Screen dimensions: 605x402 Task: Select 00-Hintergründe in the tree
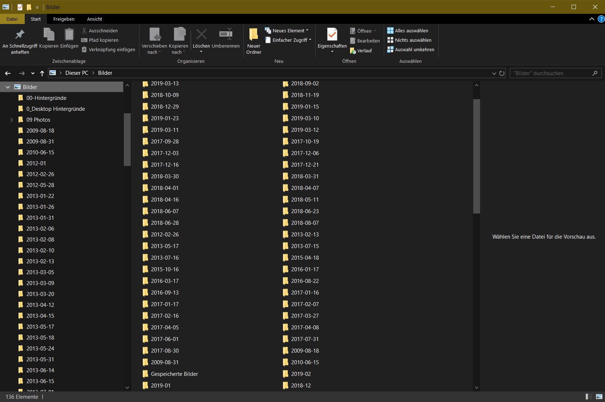tap(46, 98)
